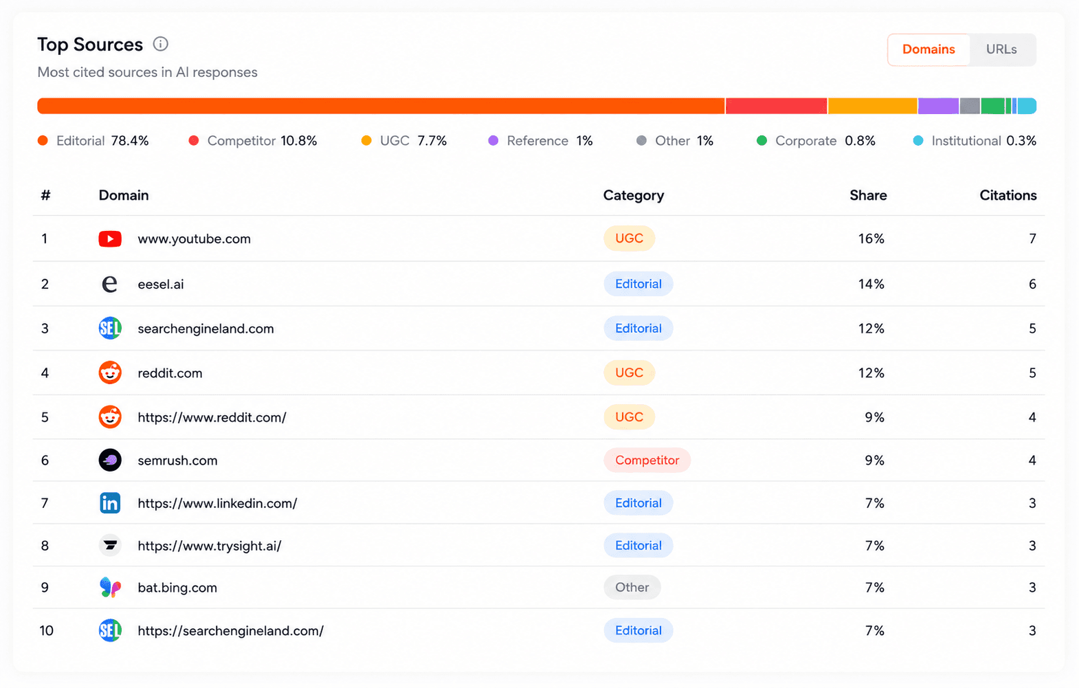Screen dimensions: 1079x688
Task: Click the red Competitor segment of the bar
Action: [776, 106]
